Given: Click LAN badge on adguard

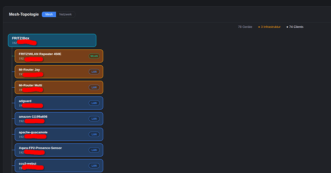Looking at the screenshot, I should point(94,103).
